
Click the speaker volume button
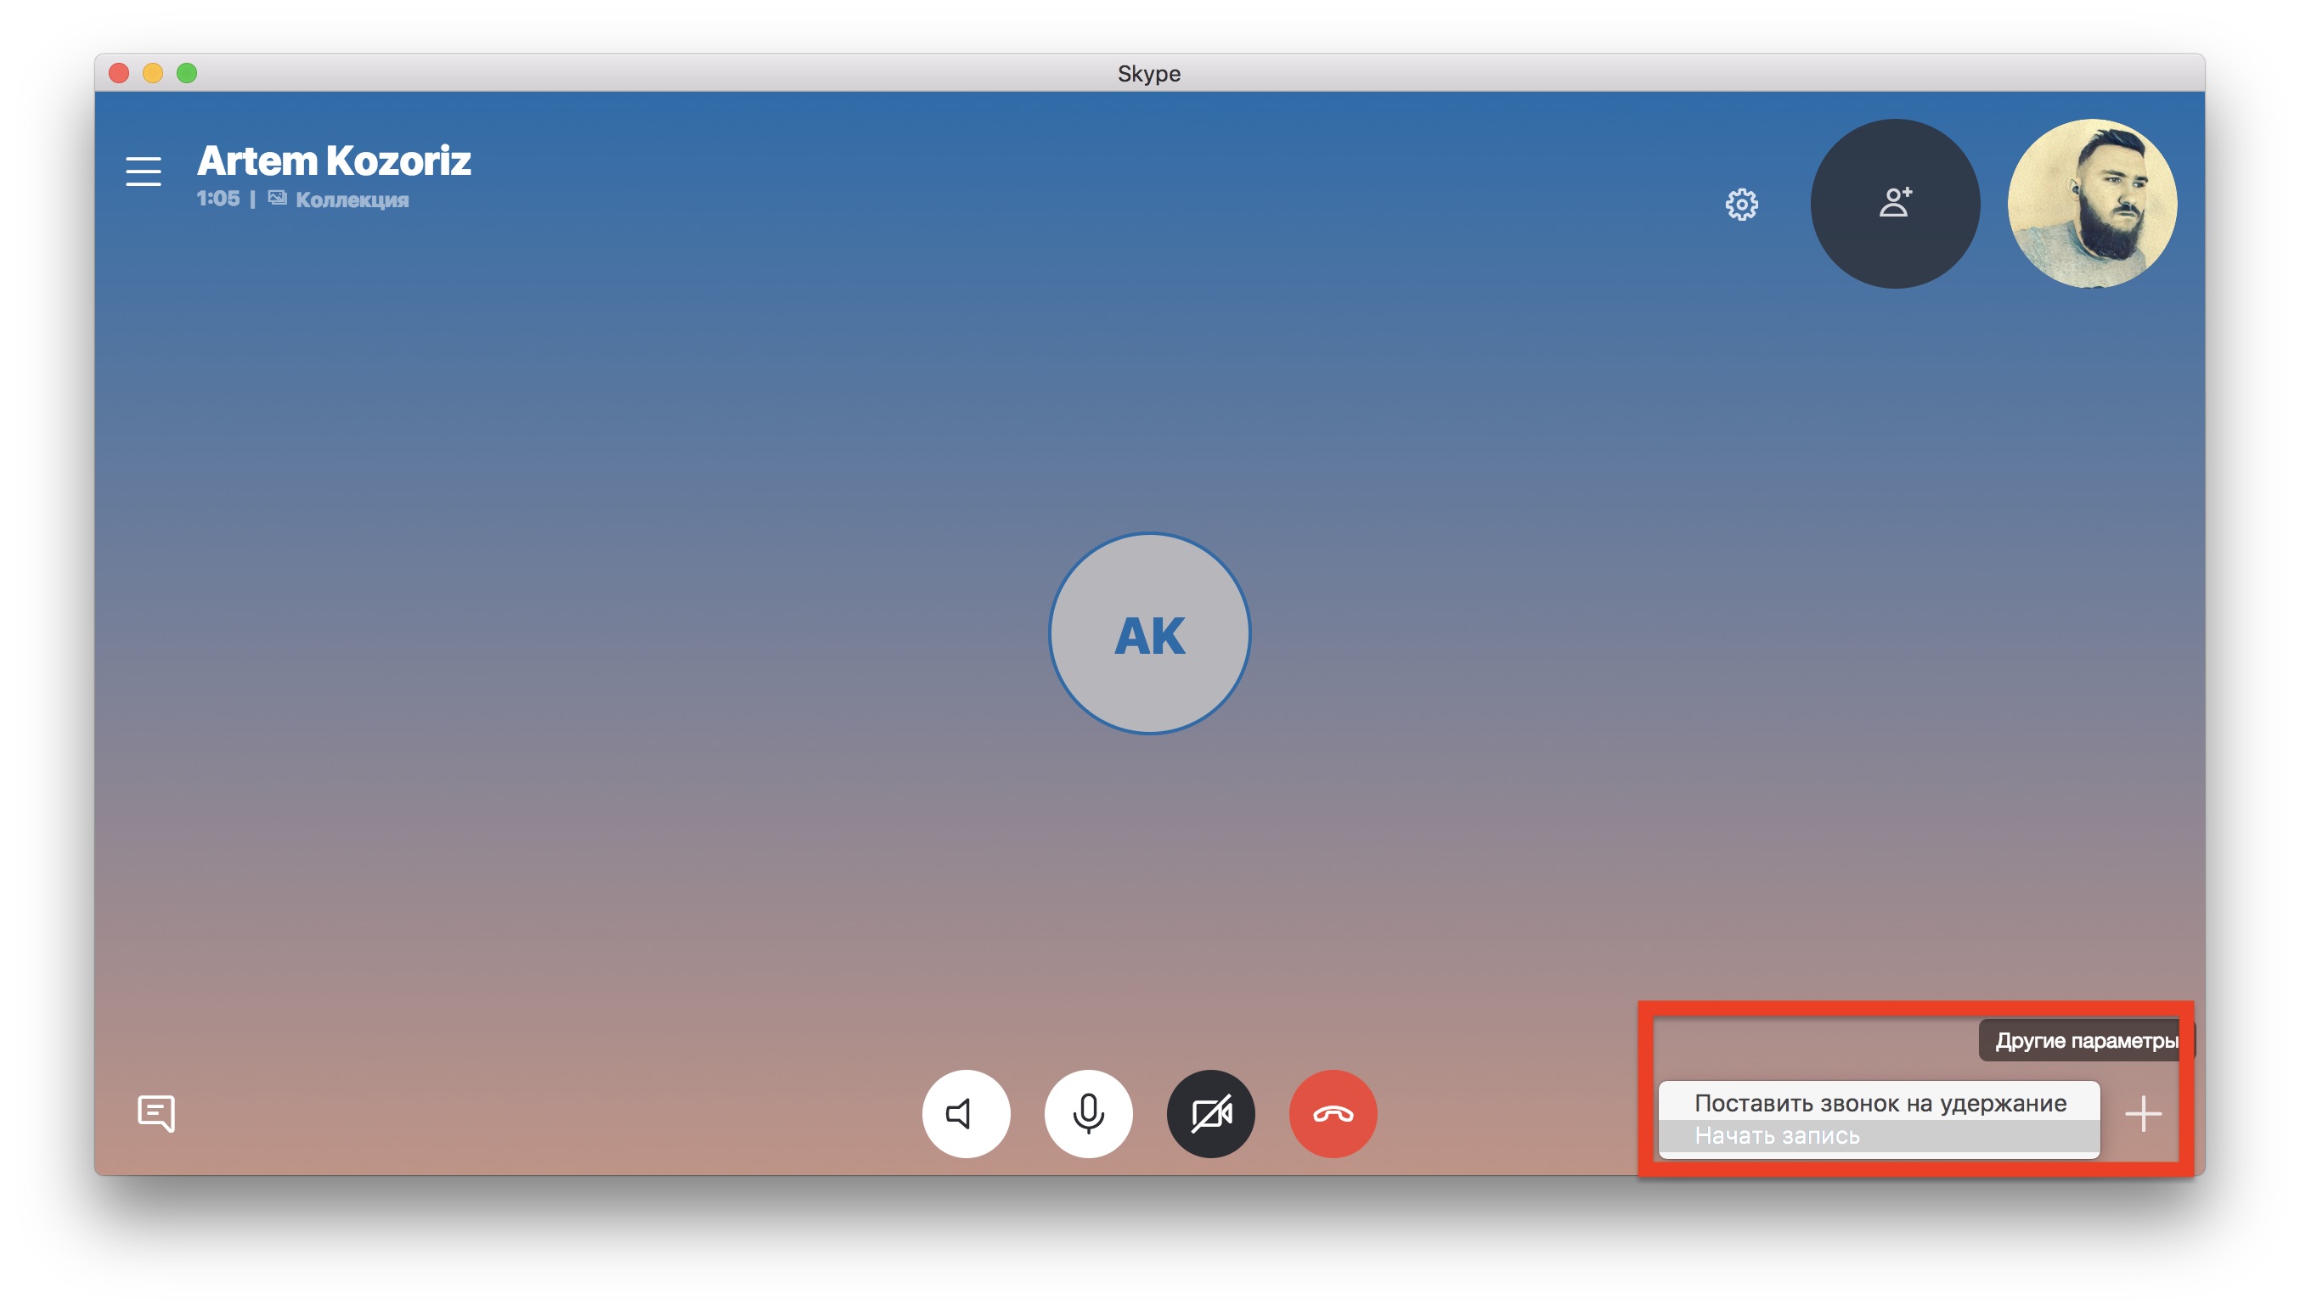coord(966,1114)
